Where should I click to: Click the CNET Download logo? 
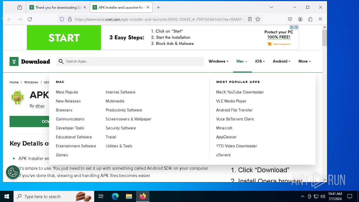click(30, 61)
